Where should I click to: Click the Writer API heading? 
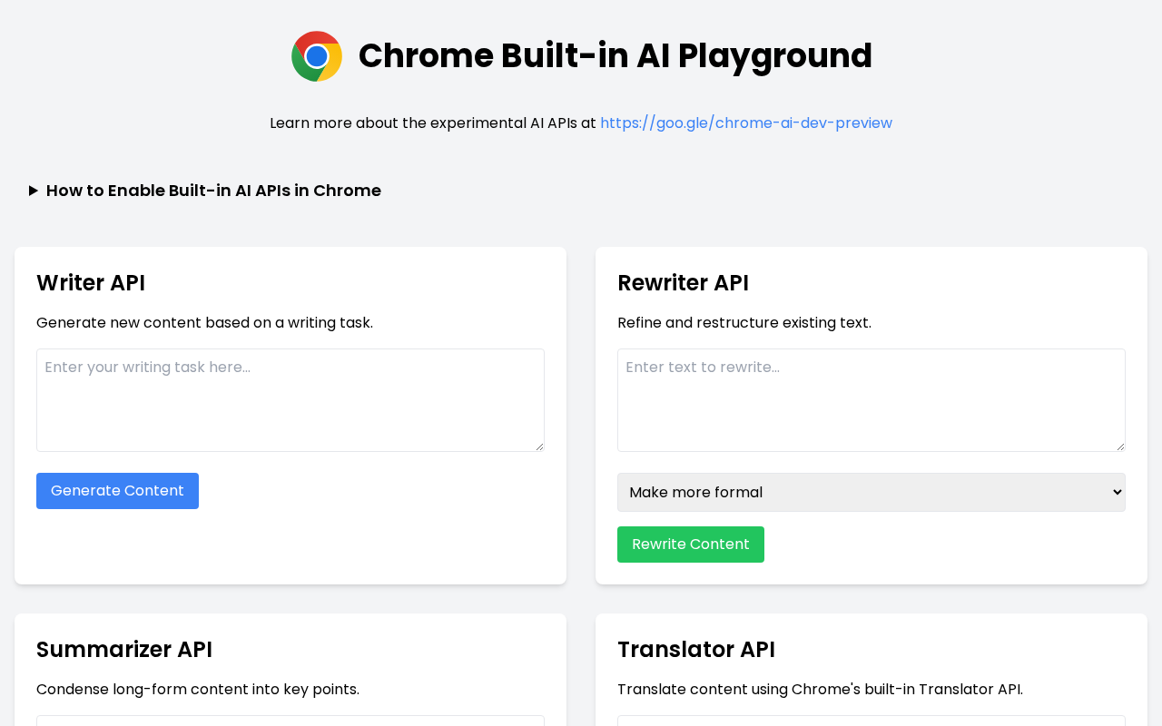[x=91, y=283]
